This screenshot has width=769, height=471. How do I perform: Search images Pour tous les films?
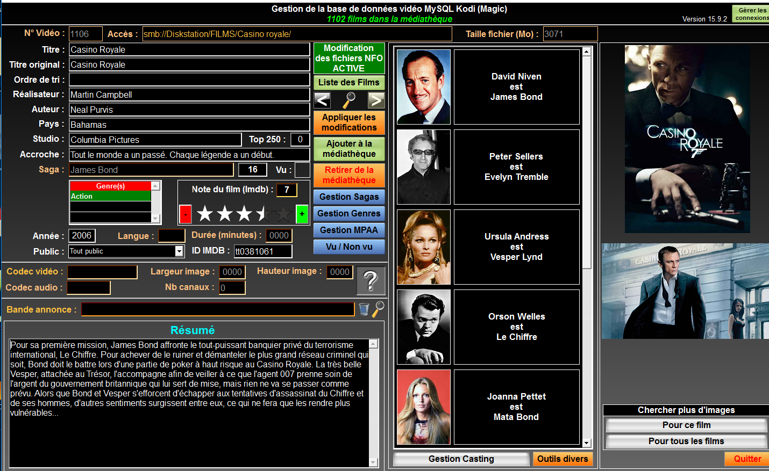click(x=686, y=441)
